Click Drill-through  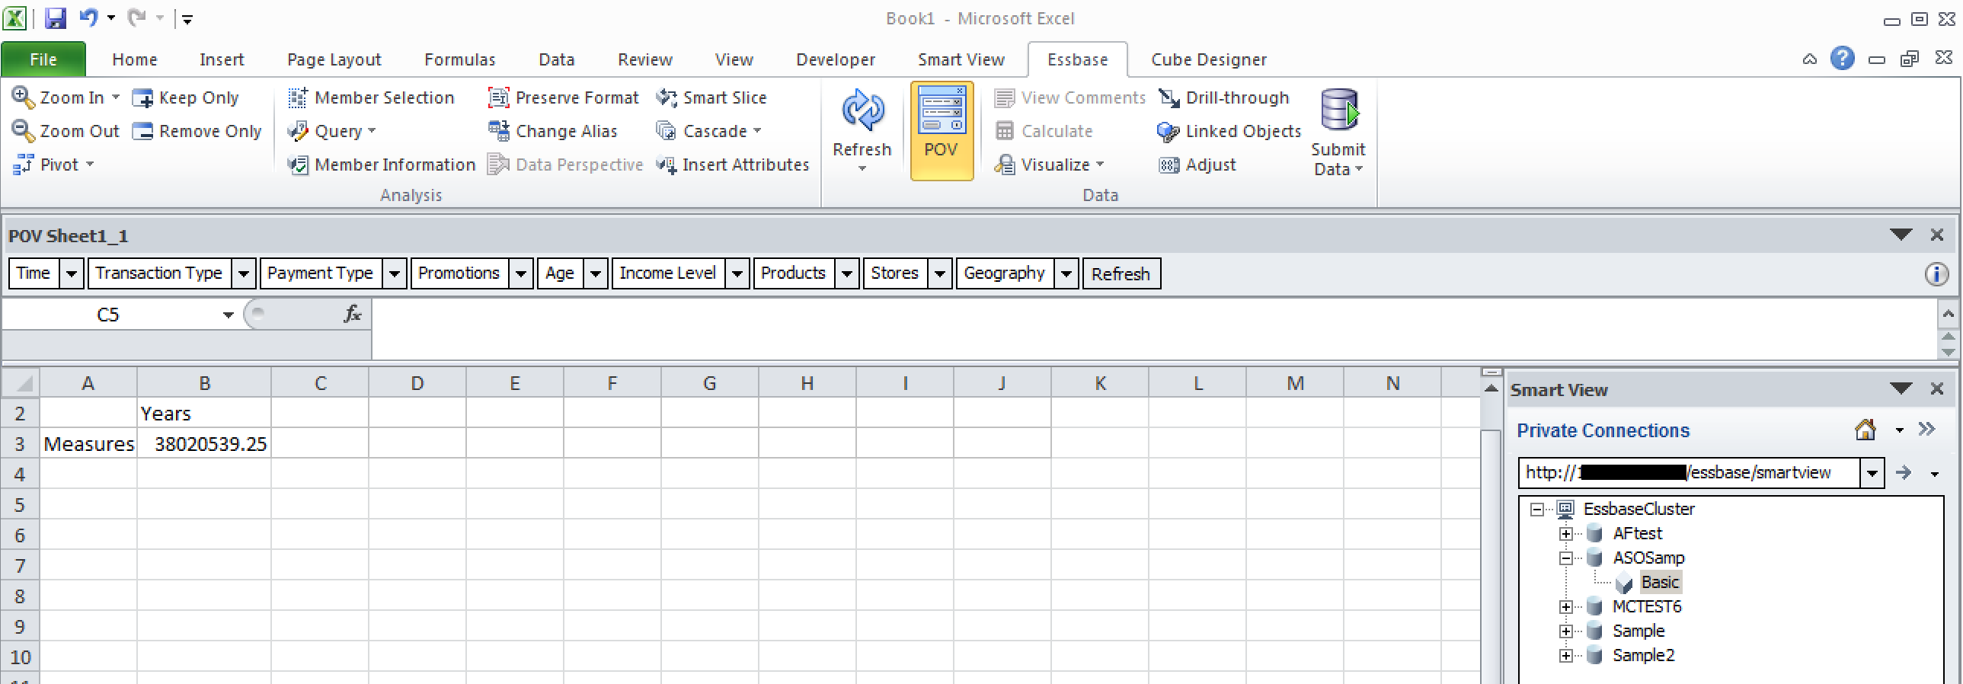(x=1224, y=97)
